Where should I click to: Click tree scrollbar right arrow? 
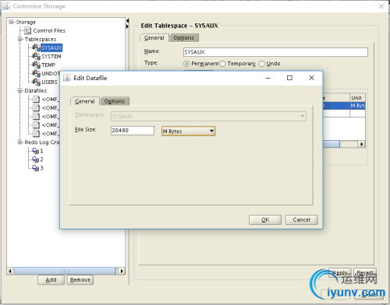(x=122, y=271)
